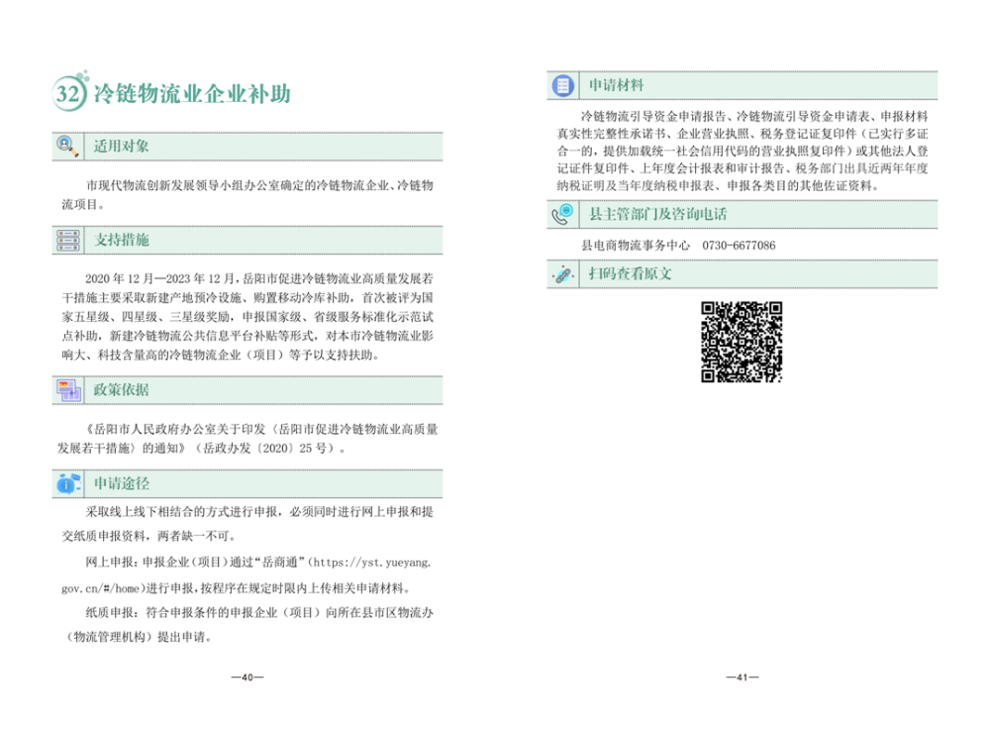Click the phone number 0730-6677086

[739, 245]
